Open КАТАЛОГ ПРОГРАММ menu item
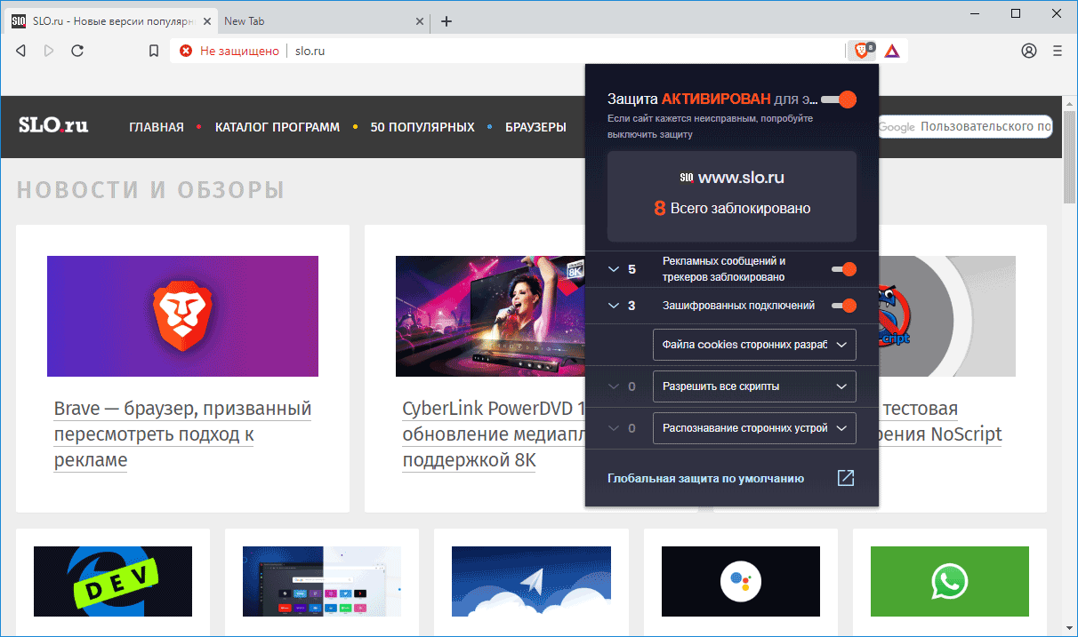 (278, 127)
